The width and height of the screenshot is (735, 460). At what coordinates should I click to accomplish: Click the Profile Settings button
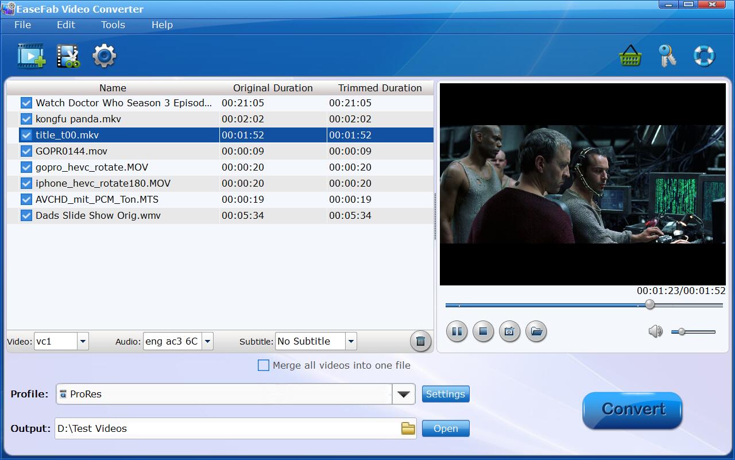click(x=446, y=394)
